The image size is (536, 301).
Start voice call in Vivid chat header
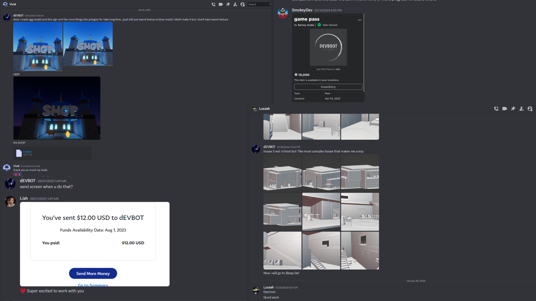[214, 4]
